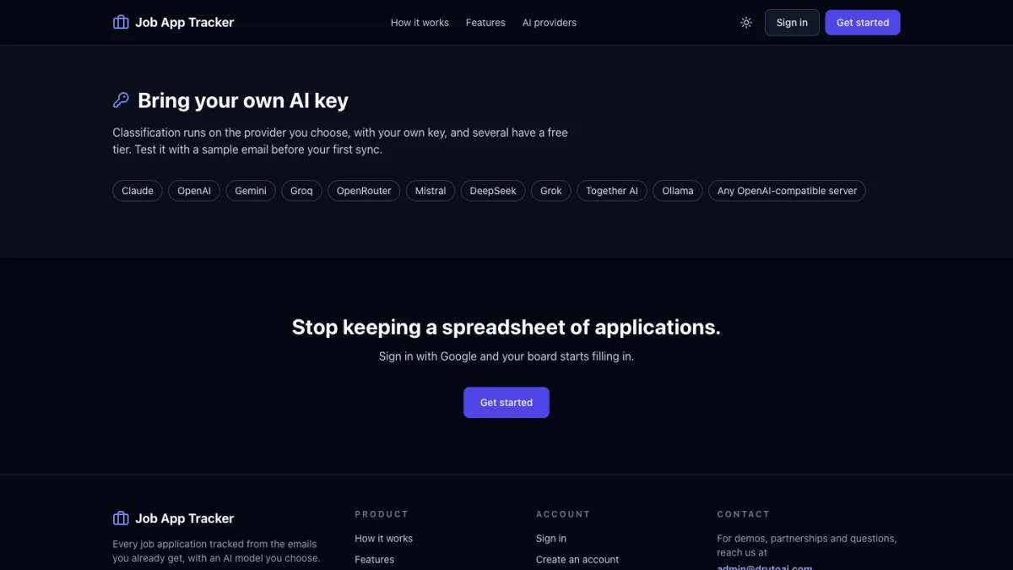The width and height of the screenshot is (1013, 570).
Task: Open the AI providers nav item
Action: pos(550,23)
